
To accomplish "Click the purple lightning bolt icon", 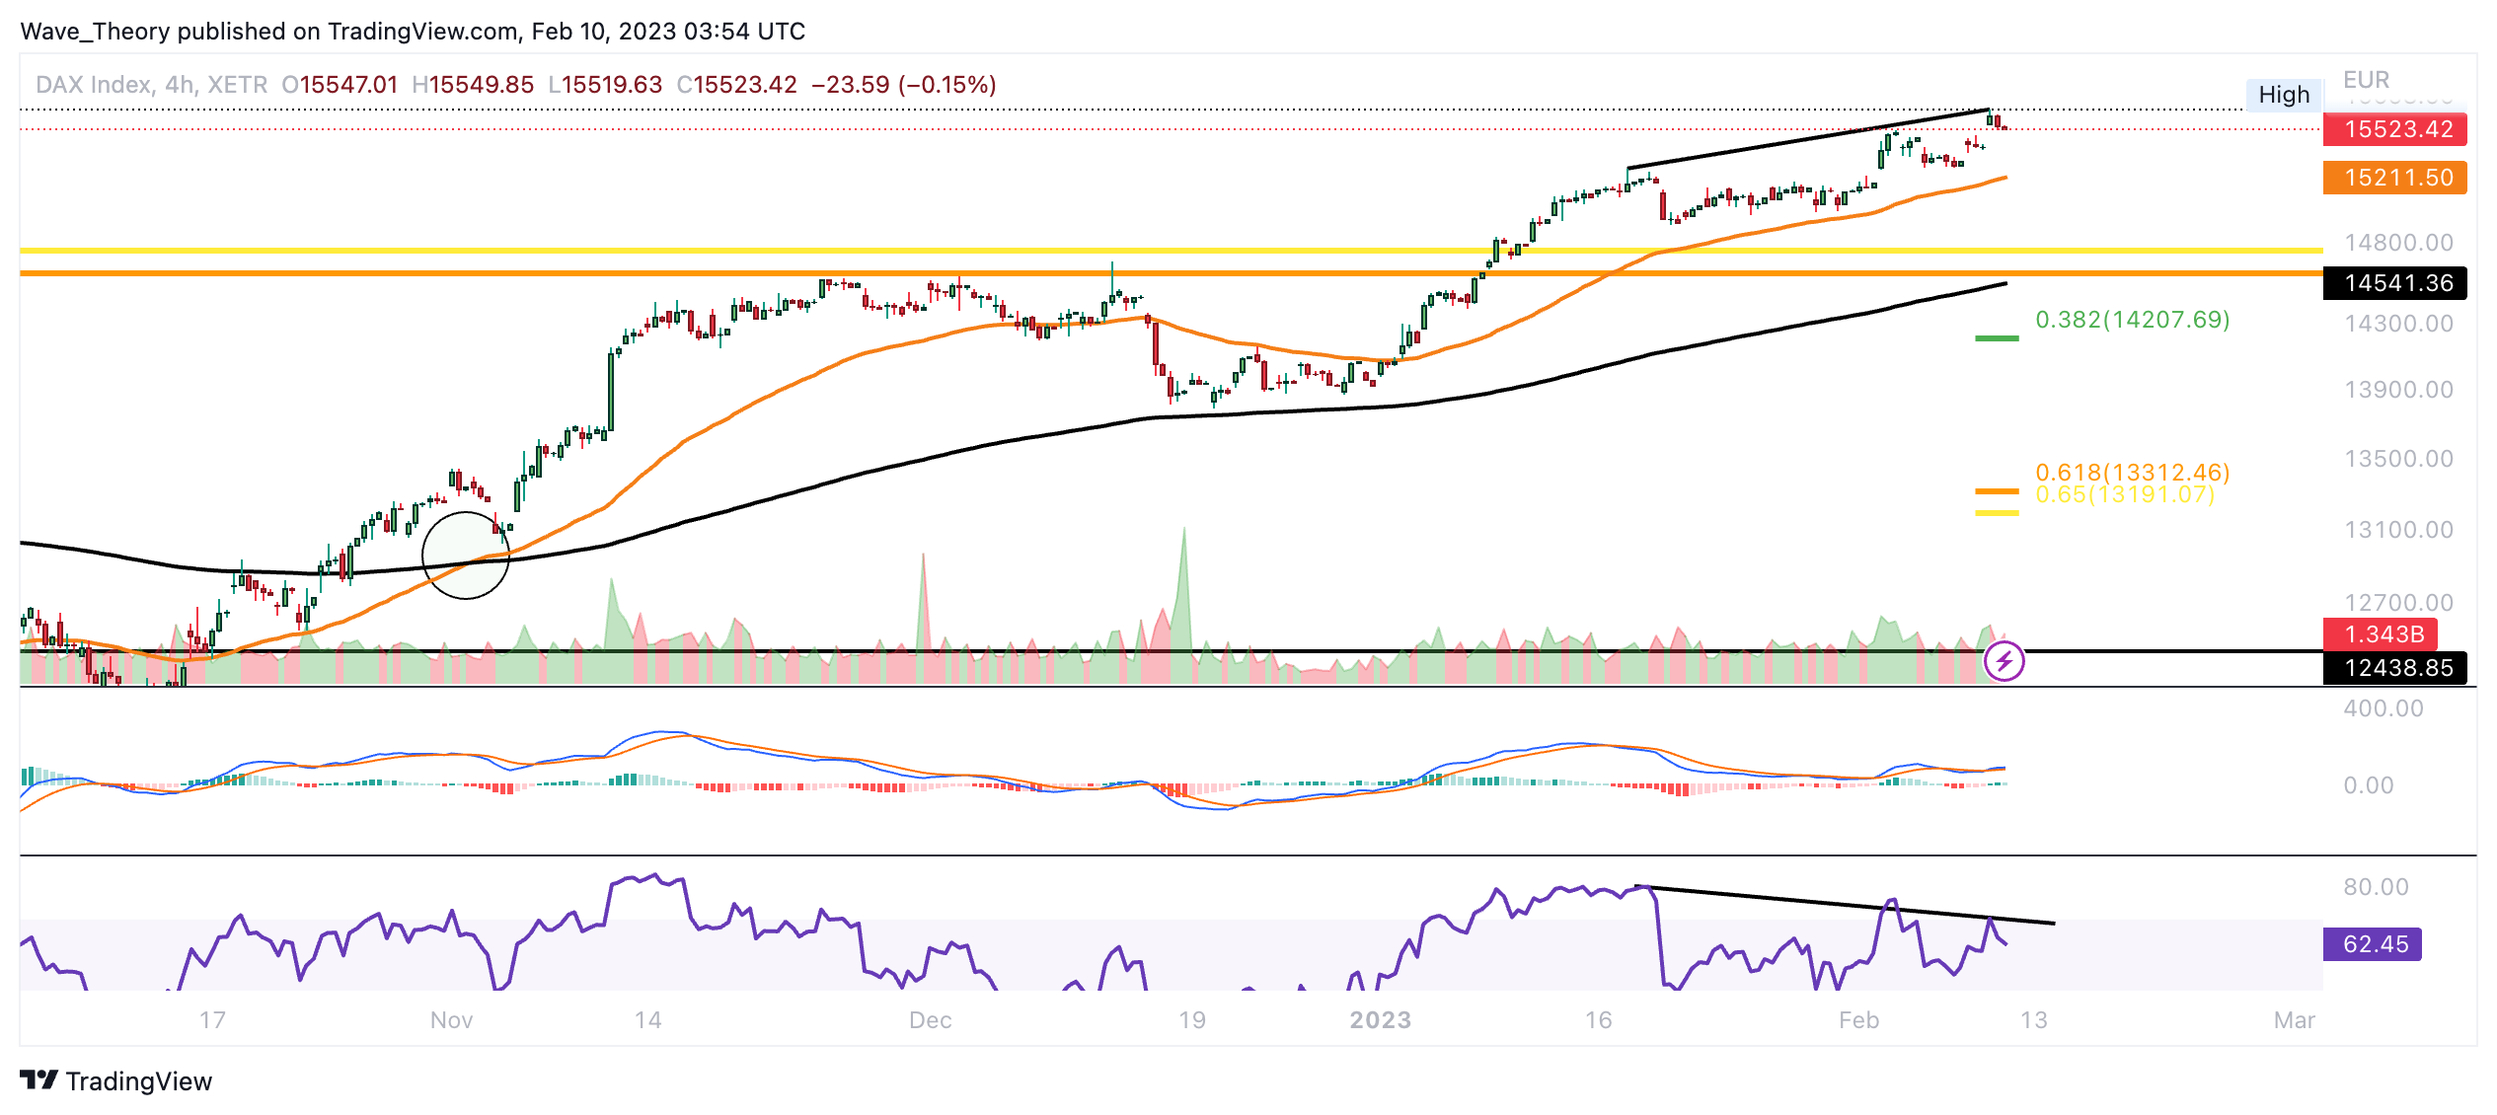I will pyautogui.click(x=2004, y=661).
